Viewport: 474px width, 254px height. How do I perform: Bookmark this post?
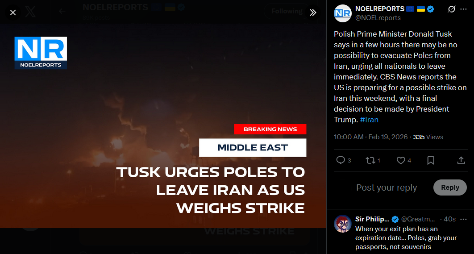tap(431, 160)
